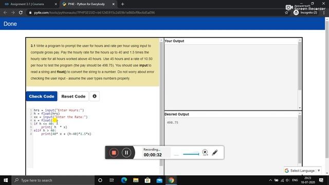Image resolution: width=329 pixels, height=185 pixels.
Task: Close the PY4E Python for Everybody tab
Action: [x=113, y=4]
